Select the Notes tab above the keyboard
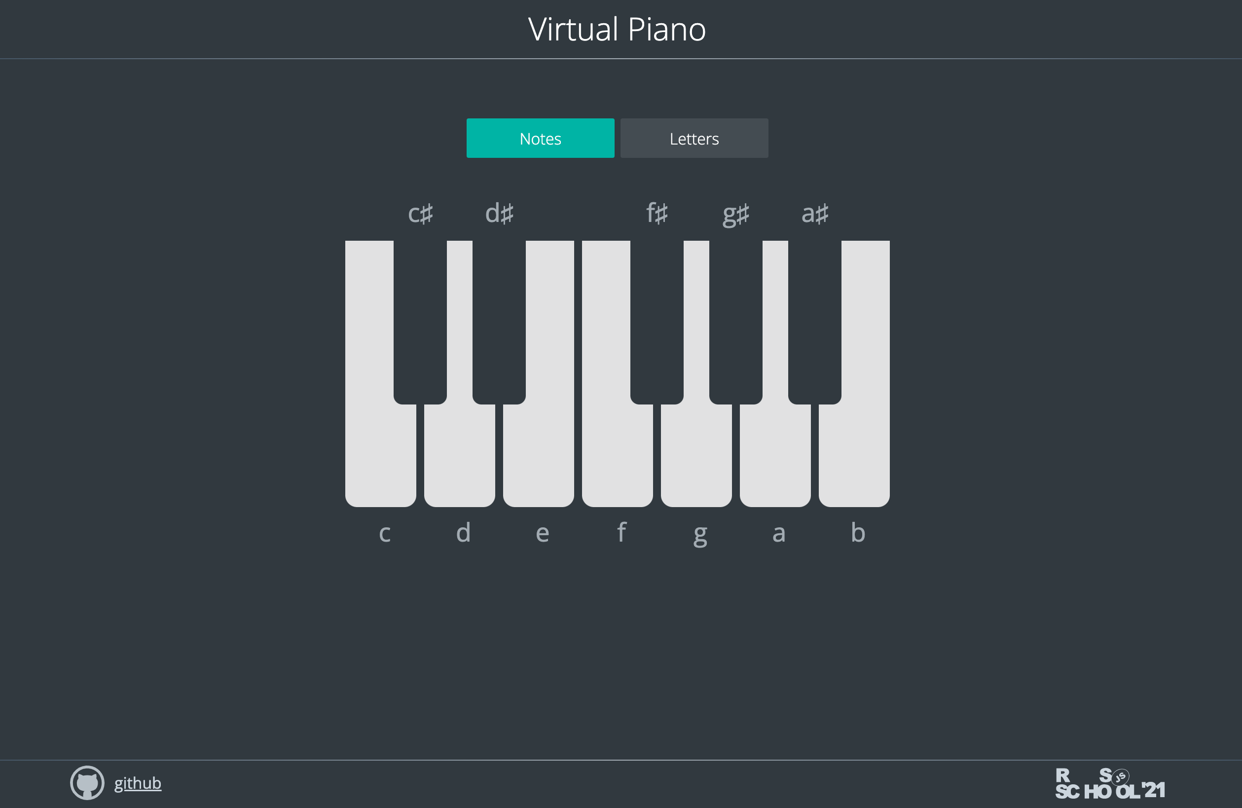The height and width of the screenshot is (808, 1242). click(540, 138)
